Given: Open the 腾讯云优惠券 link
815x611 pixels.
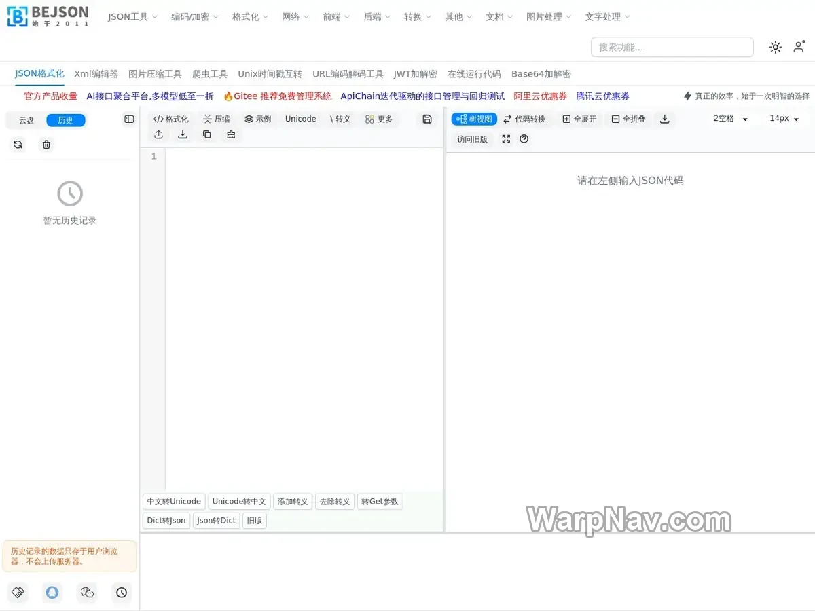Looking at the screenshot, I should pyautogui.click(x=603, y=96).
